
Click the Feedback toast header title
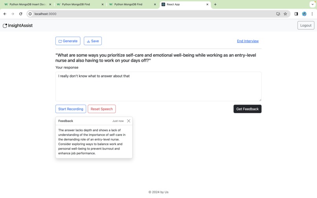[x=66, y=121]
